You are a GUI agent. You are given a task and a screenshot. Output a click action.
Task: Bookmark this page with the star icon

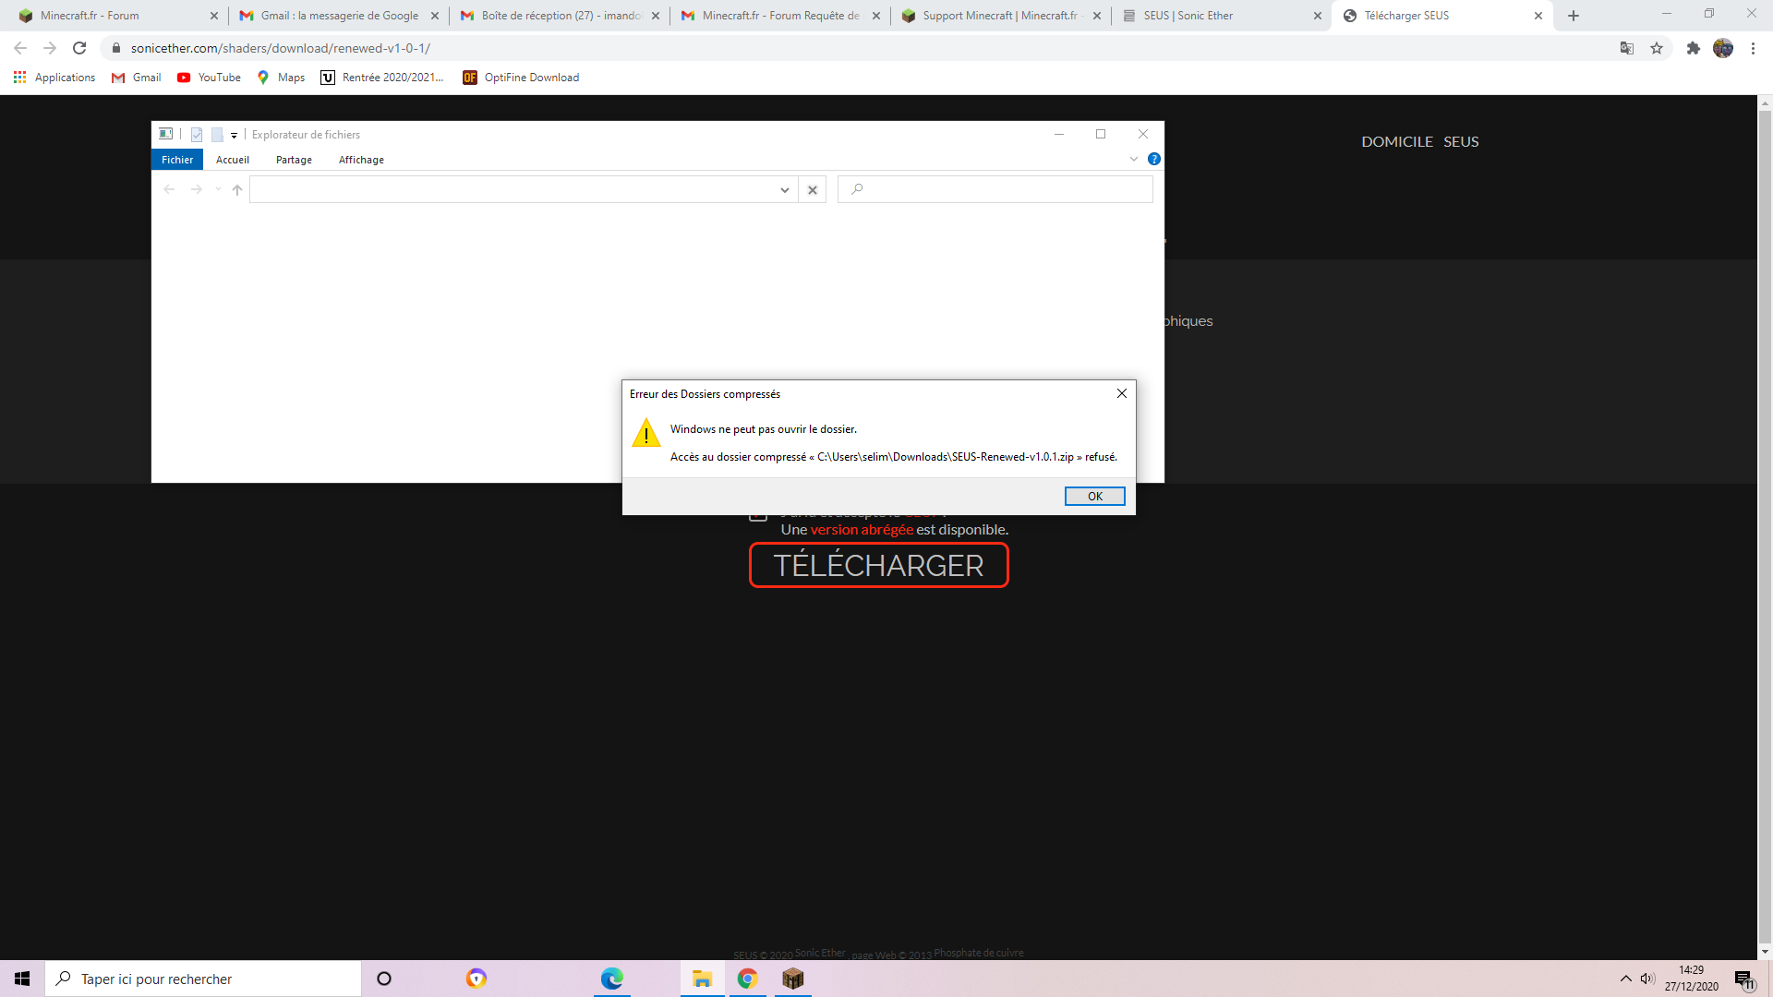(x=1657, y=48)
